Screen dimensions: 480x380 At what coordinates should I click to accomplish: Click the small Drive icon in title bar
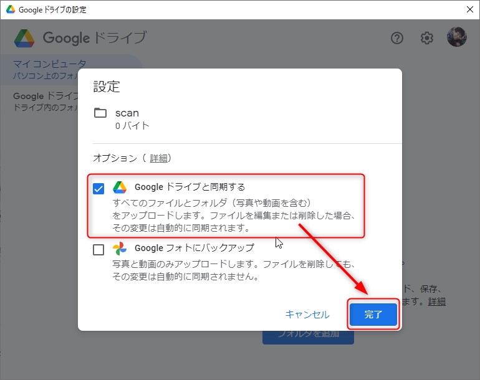click(10, 9)
